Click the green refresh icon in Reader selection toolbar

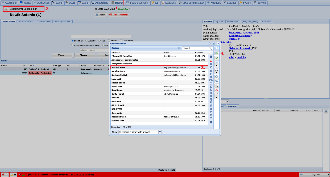click(x=216, y=58)
